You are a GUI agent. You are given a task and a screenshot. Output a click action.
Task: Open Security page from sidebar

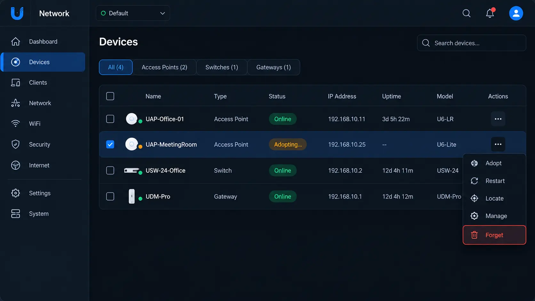(x=43, y=144)
